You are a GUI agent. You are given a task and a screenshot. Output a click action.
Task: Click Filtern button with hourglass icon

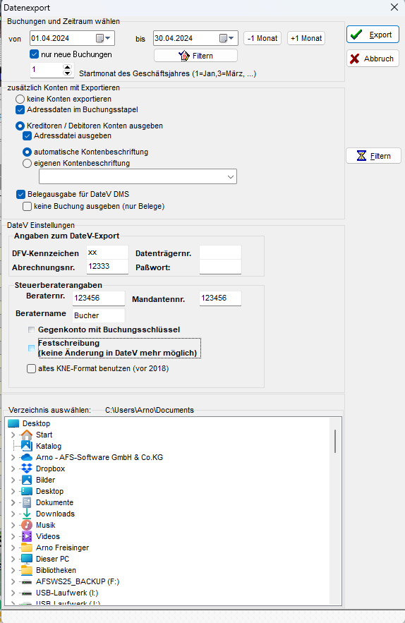373,156
